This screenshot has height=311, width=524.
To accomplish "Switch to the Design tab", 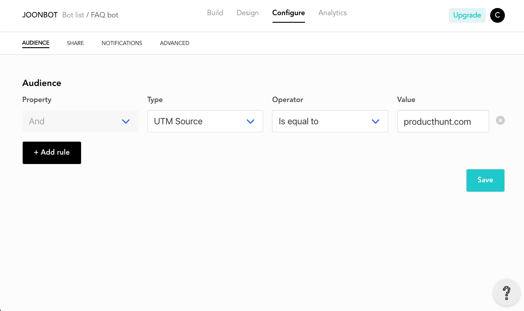I will 248,13.
